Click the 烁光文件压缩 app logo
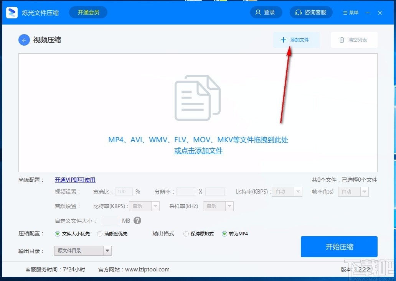396x281 pixels. [12, 12]
